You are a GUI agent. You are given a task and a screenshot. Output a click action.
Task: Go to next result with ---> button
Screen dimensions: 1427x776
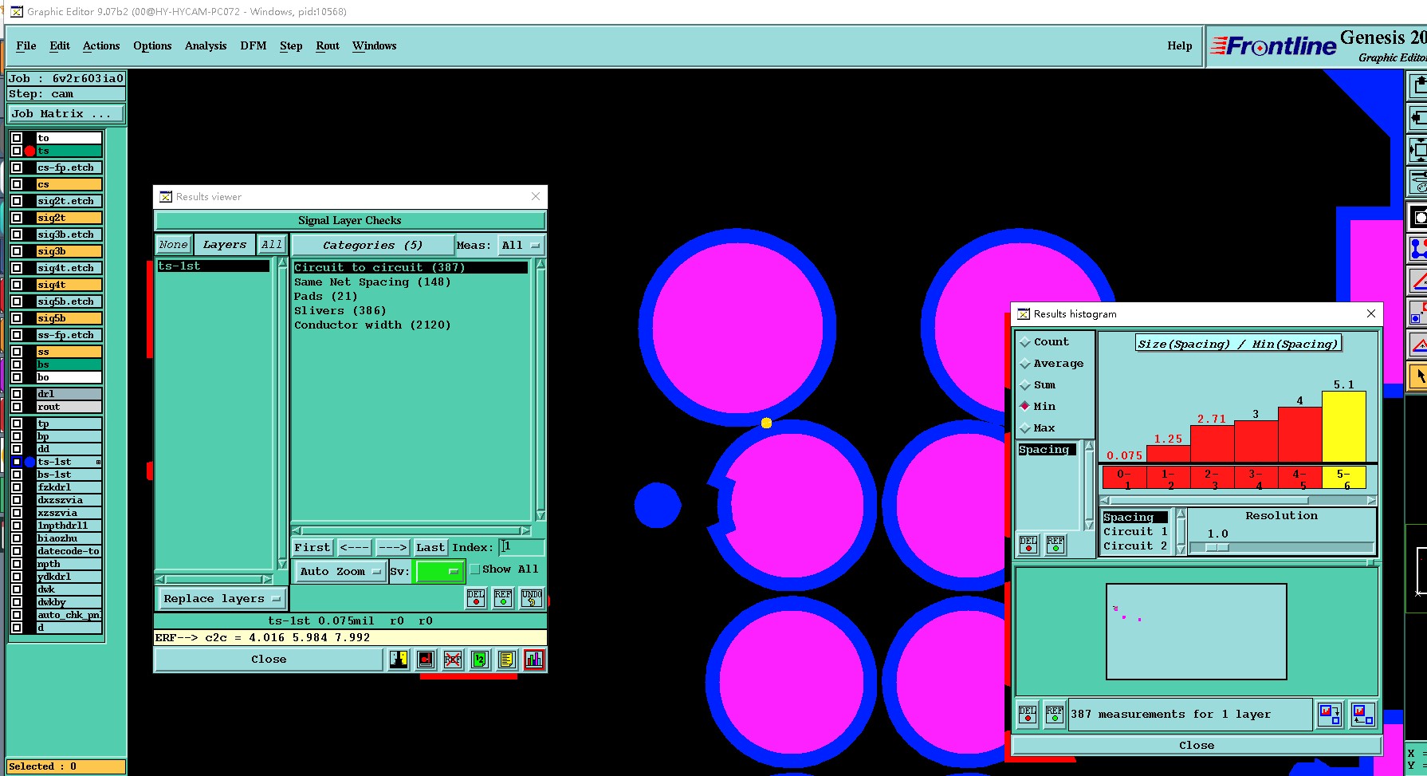(x=392, y=547)
